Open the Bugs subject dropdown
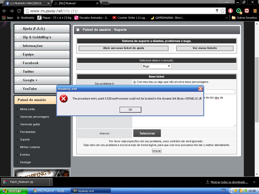Screen dimensions: 259x194 point(157,66)
